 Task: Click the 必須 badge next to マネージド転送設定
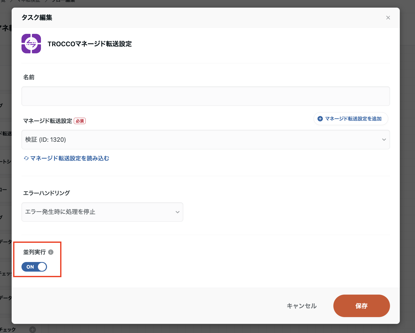pyautogui.click(x=80, y=121)
